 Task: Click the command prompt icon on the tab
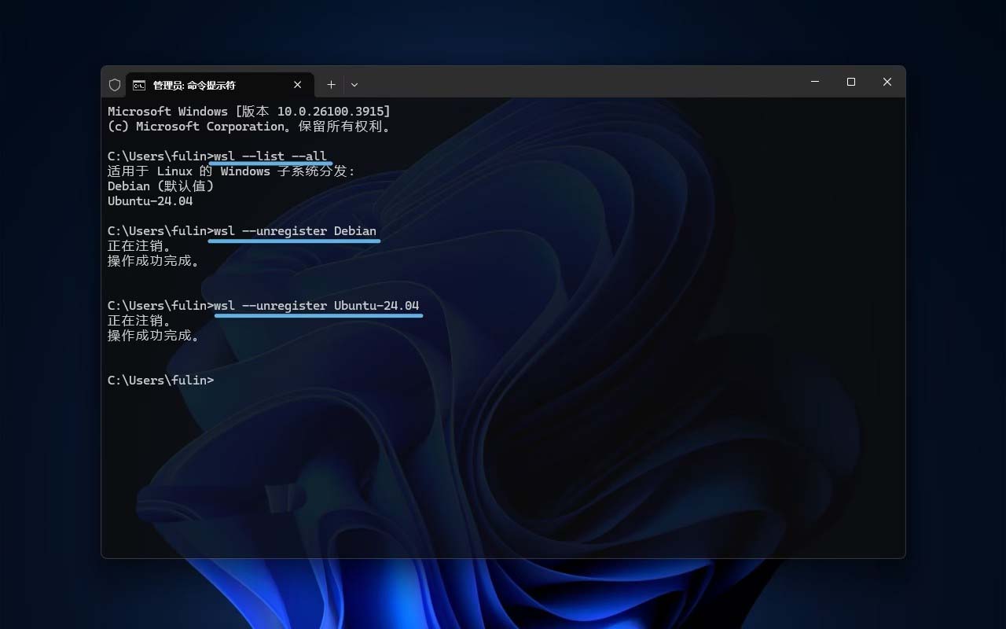click(x=139, y=85)
